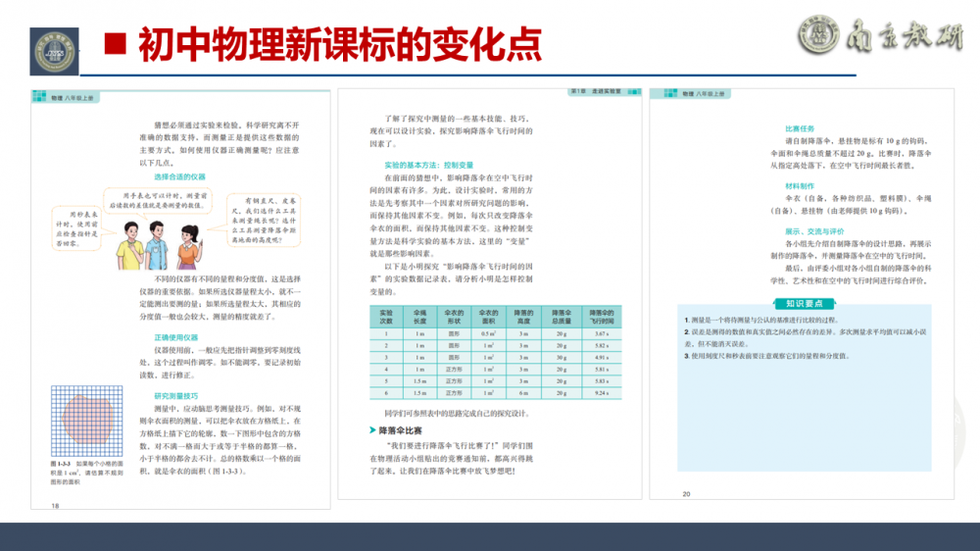Open the right textbook page 20 image

pos(803,292)
